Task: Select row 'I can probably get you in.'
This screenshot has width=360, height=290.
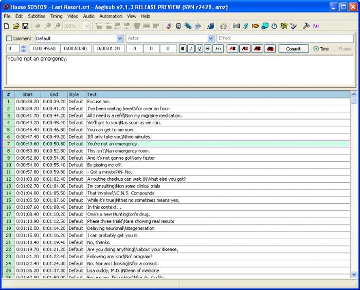Action: point(176,235)
